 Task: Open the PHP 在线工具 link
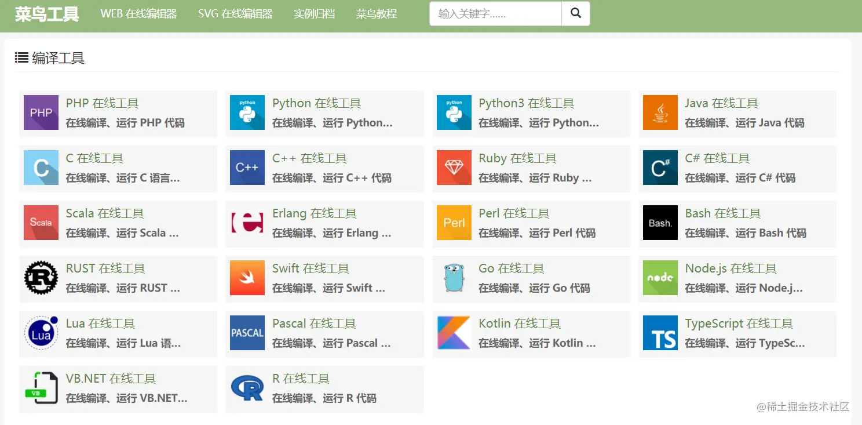103,103
